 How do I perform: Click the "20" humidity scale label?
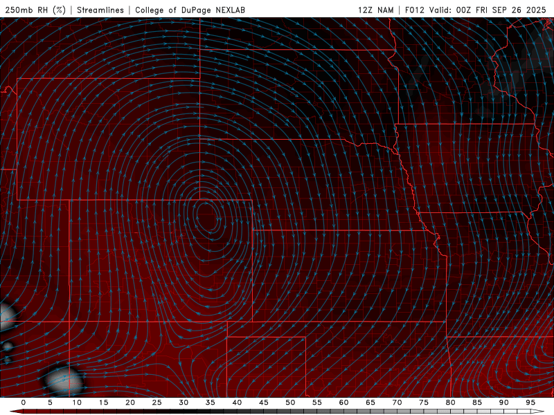(x=130, y=403)
